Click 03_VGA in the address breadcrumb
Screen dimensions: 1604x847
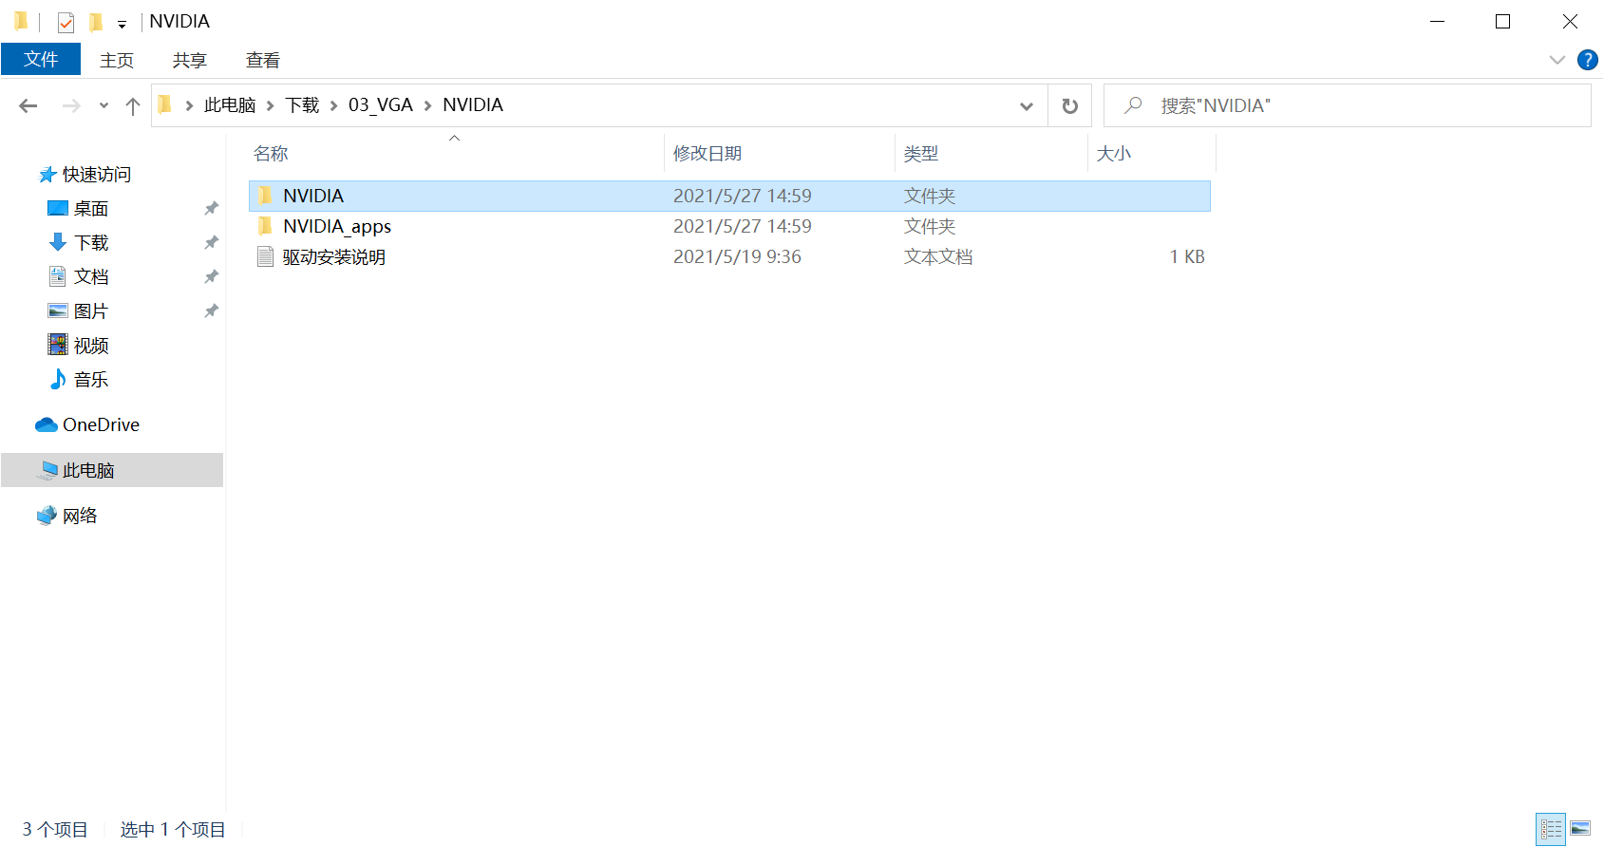[381, 105]
